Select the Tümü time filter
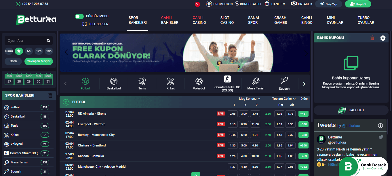392x176 pixels. pos(9,51)
